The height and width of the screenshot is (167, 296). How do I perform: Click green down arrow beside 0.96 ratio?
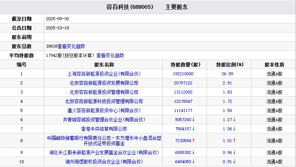[234, 152]
